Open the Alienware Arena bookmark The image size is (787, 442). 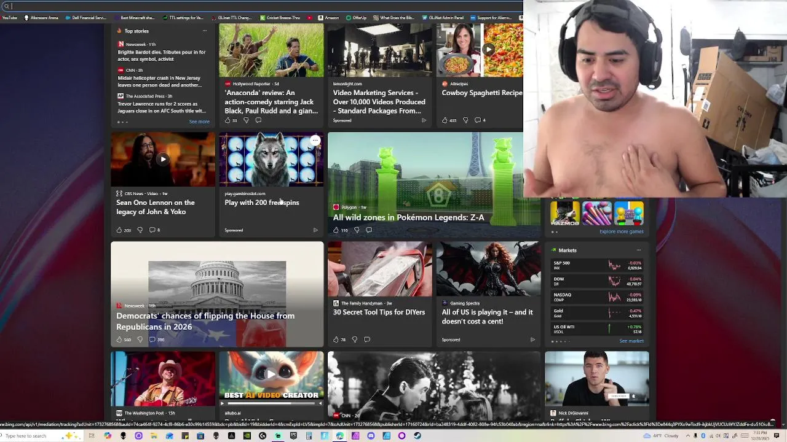pos(41,18)
